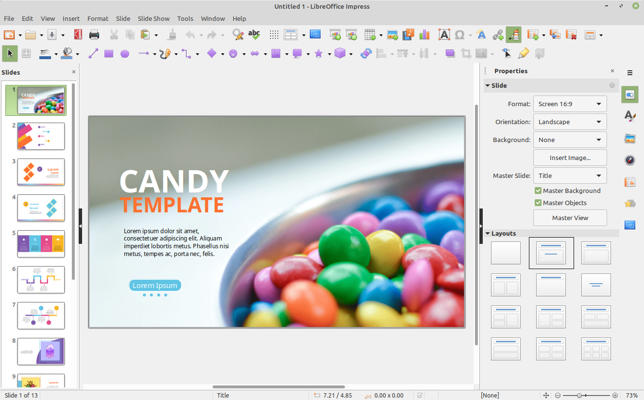Click the Insert Image... button
Viewport: 644px width, 400px height.
[570, 158]
